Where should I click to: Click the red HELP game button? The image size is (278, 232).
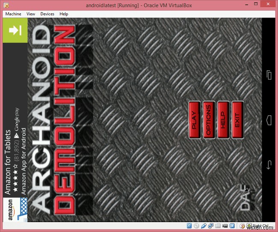(x=223, y=120)
